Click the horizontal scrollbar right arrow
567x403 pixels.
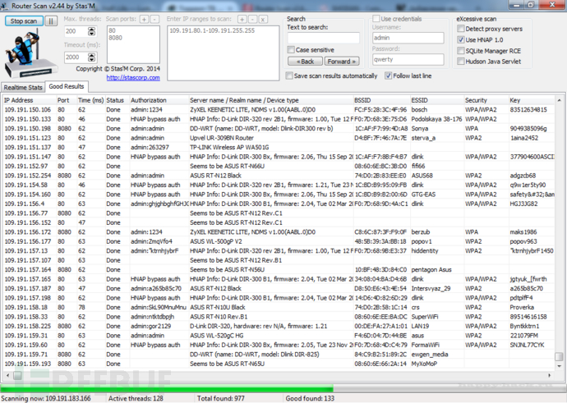pos(550,376)
